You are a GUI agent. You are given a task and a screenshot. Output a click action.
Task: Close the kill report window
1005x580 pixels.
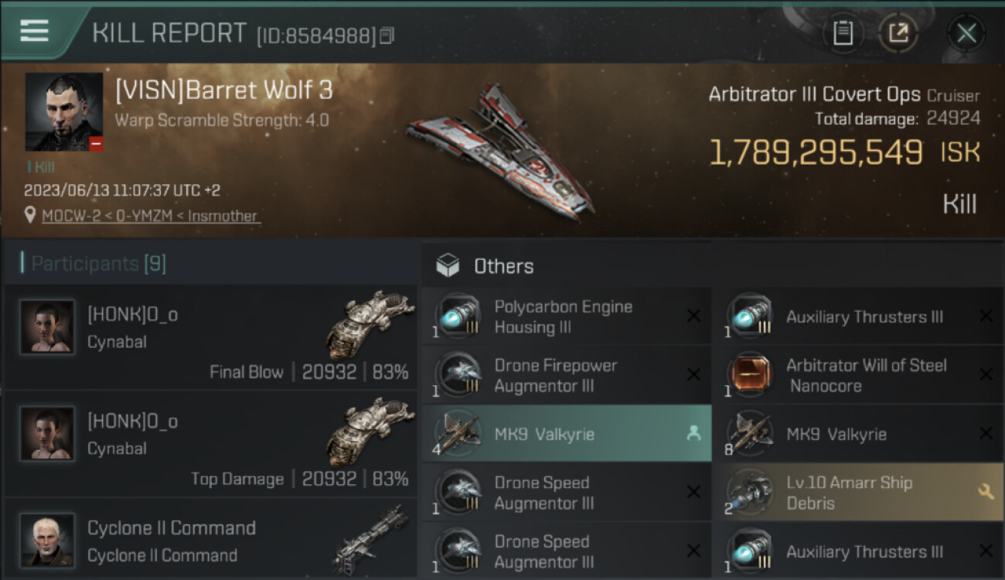pyautogui.click(x=966, y=33)
